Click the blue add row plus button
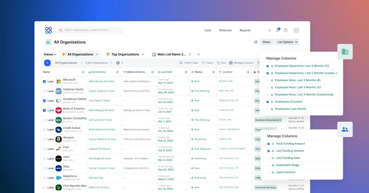The width and height of the screenshot is (369, 193). [x=47, y=63]
